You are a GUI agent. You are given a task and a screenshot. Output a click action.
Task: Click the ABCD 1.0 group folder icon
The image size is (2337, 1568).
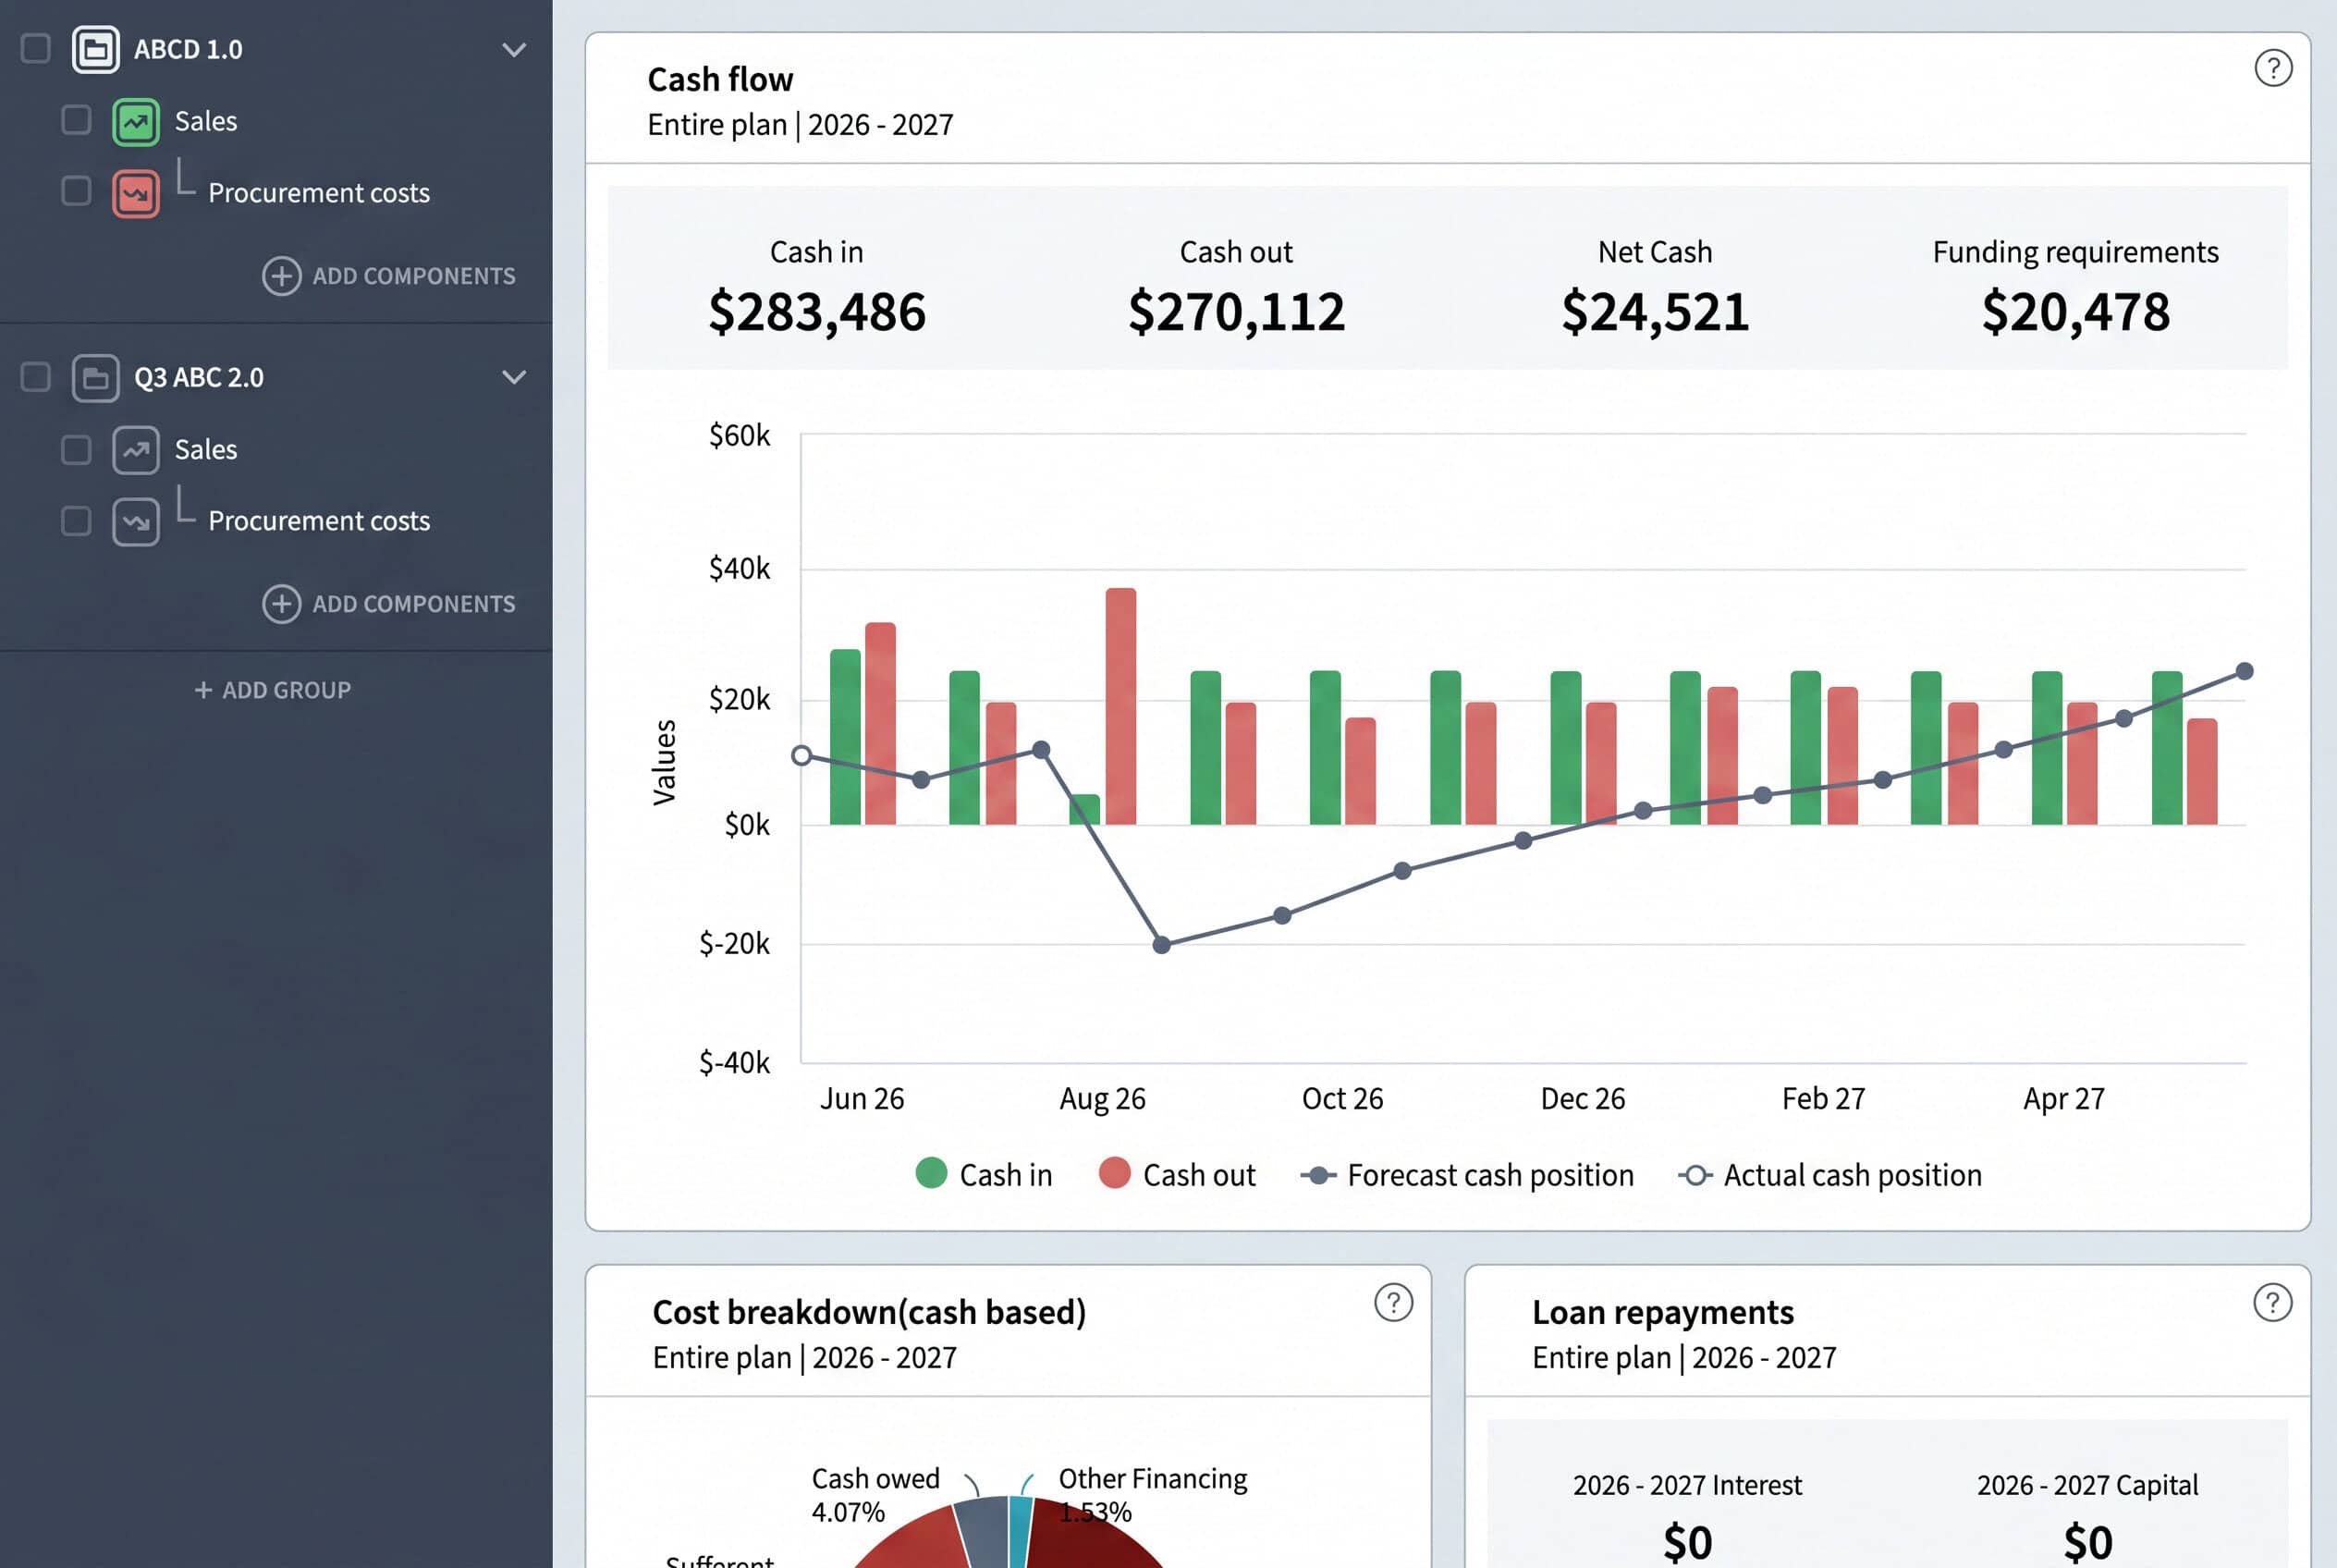point(96,49)
